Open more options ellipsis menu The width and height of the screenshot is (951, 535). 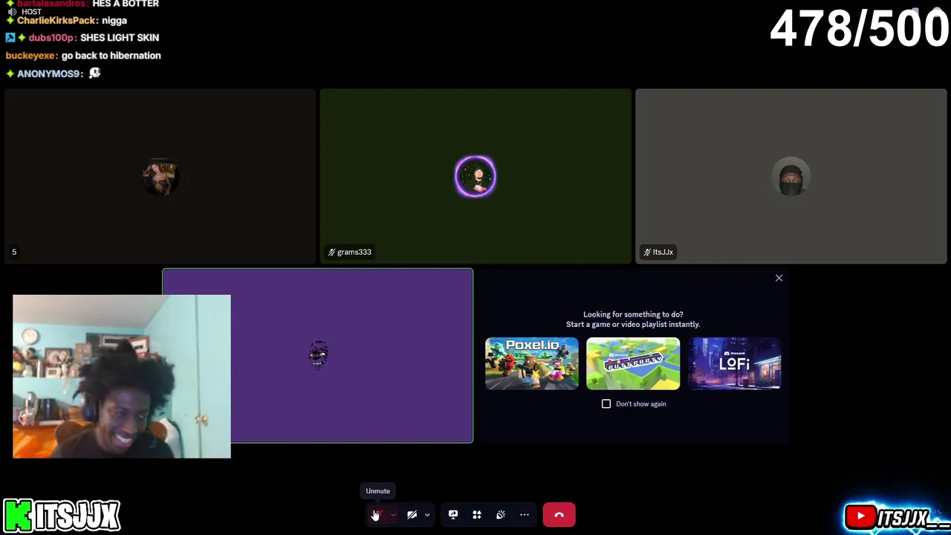525,515
